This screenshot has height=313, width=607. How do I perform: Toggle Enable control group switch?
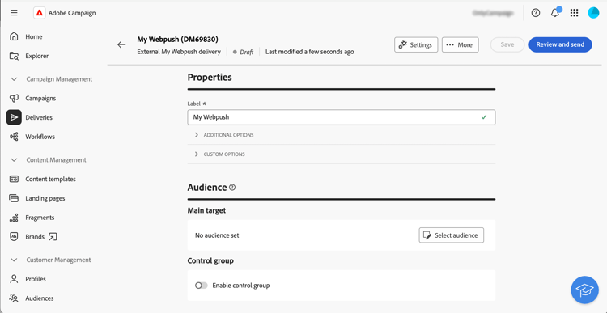[x=202, y=286]
